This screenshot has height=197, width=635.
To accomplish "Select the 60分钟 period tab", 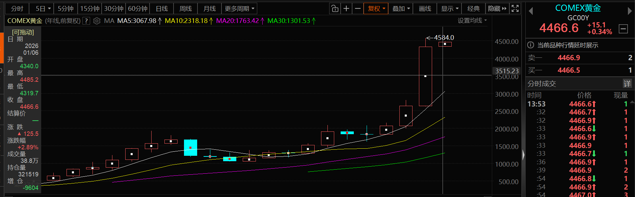I will 138,8.
